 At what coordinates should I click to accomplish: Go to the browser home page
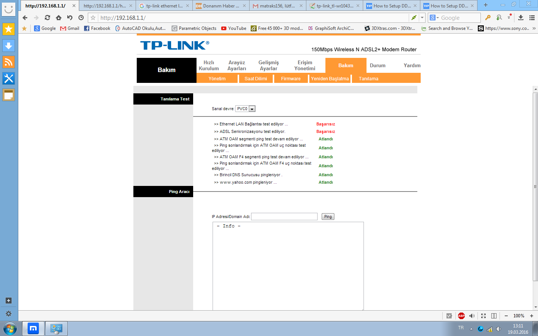click(x=59, y=18)
